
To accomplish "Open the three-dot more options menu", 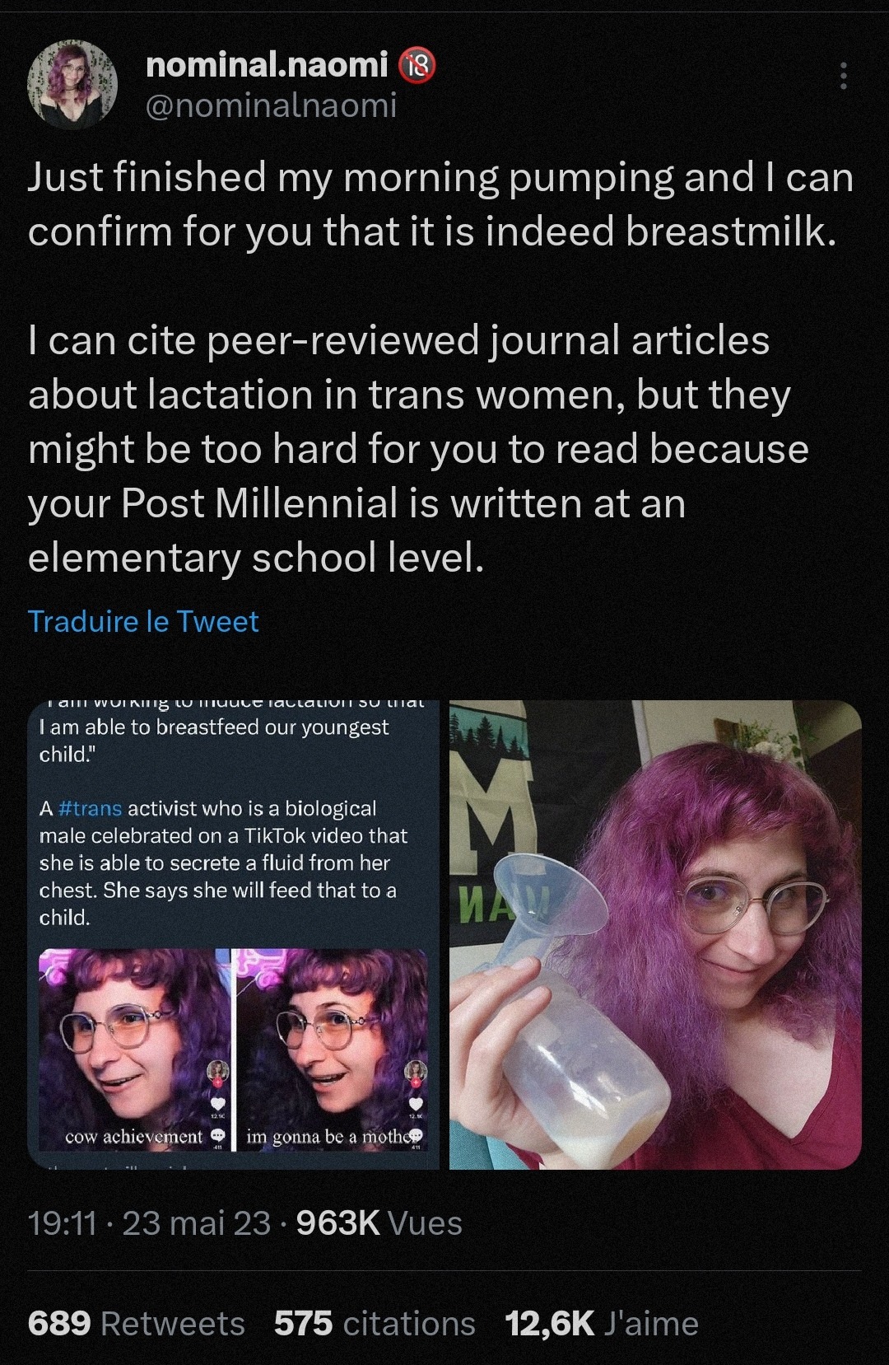I will [842, 76].
